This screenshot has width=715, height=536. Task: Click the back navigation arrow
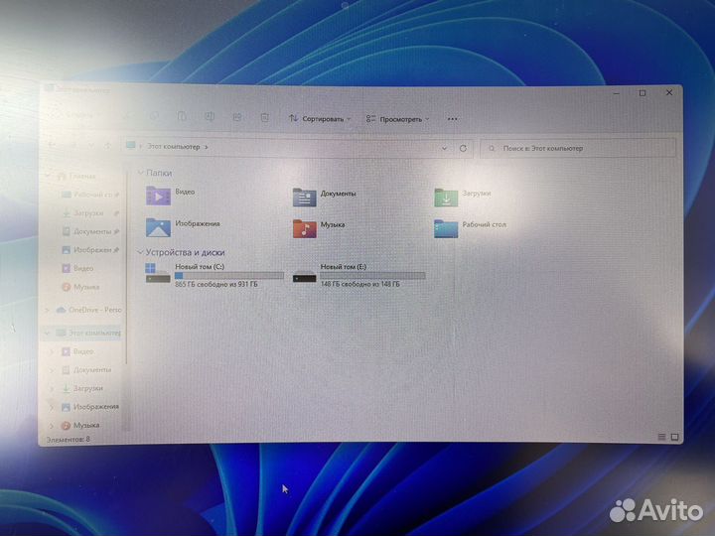click(53, 144)
